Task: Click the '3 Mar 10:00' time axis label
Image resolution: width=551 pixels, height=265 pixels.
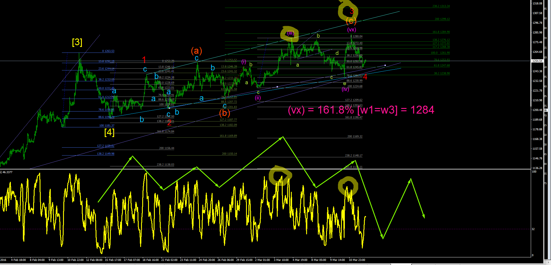Action: tap(281, 260)
